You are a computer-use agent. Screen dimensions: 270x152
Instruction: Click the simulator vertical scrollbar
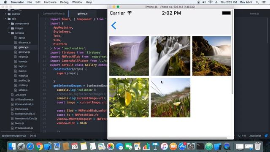click(x=232, y=52)
